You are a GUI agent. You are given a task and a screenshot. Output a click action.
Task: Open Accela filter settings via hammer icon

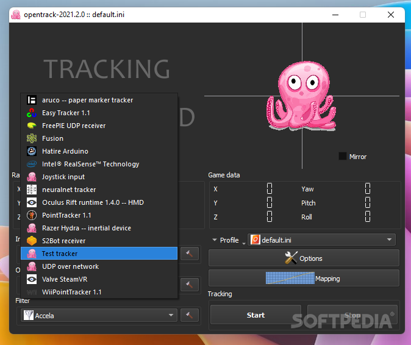tap(190, 315)
